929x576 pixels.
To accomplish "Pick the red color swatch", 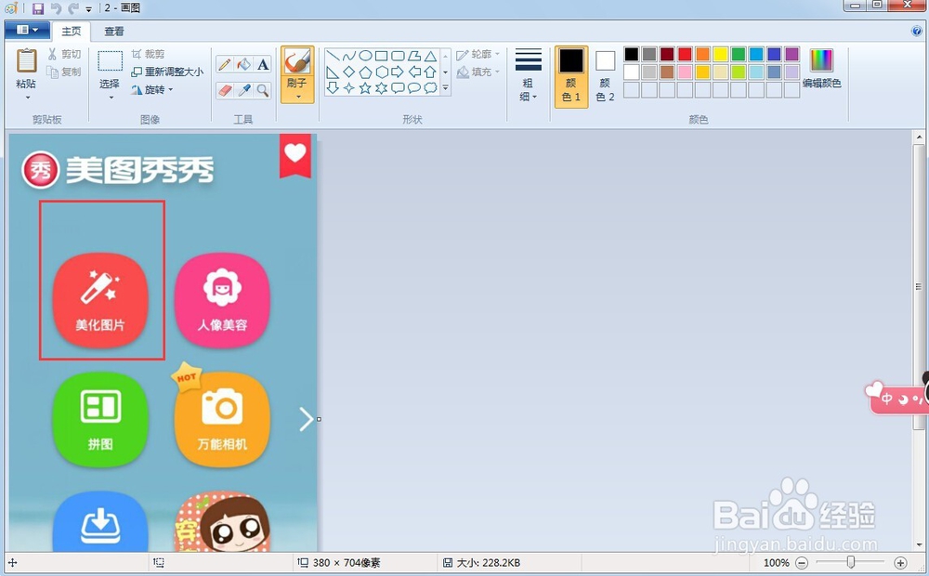I will click(685, 55).
